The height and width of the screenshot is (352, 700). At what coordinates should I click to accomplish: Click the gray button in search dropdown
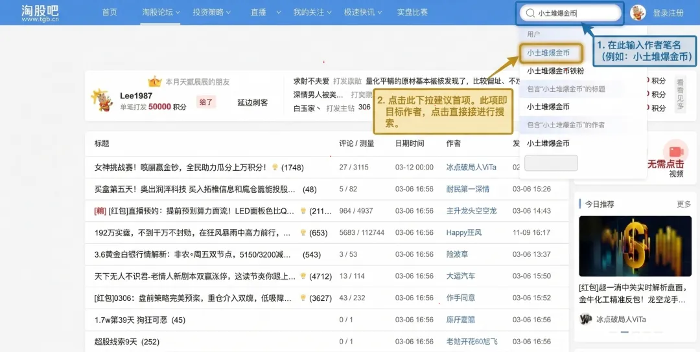pos(551,163)
